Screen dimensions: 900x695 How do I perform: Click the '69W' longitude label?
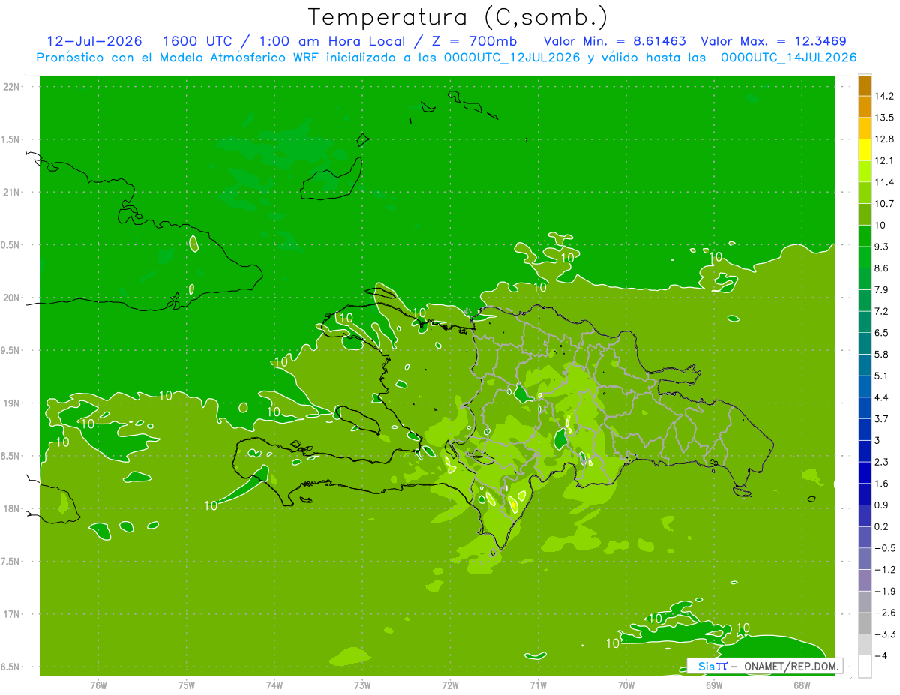[x=714, y=685]
